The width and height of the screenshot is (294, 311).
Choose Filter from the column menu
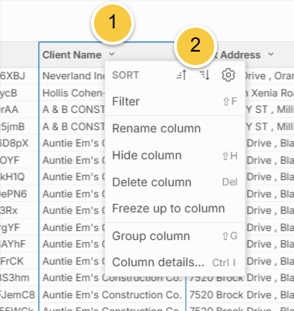click(175, 102)
